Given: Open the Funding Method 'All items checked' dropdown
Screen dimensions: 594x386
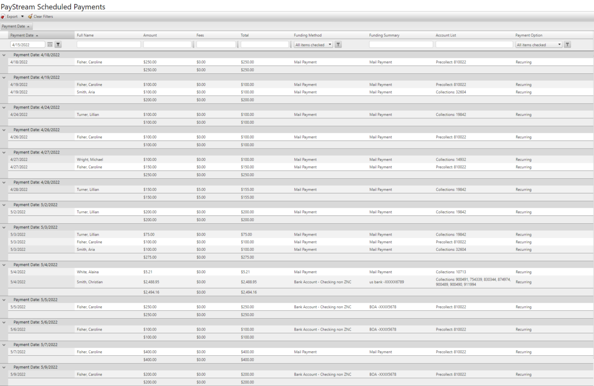Looking at the screenshot, I should [x=313, y=45].
